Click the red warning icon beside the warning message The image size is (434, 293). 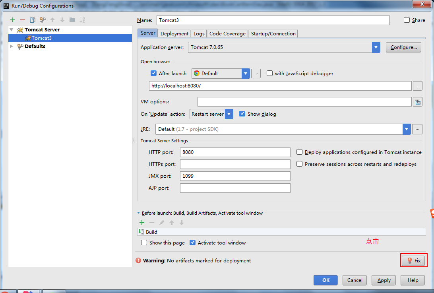tap(138, 260)
